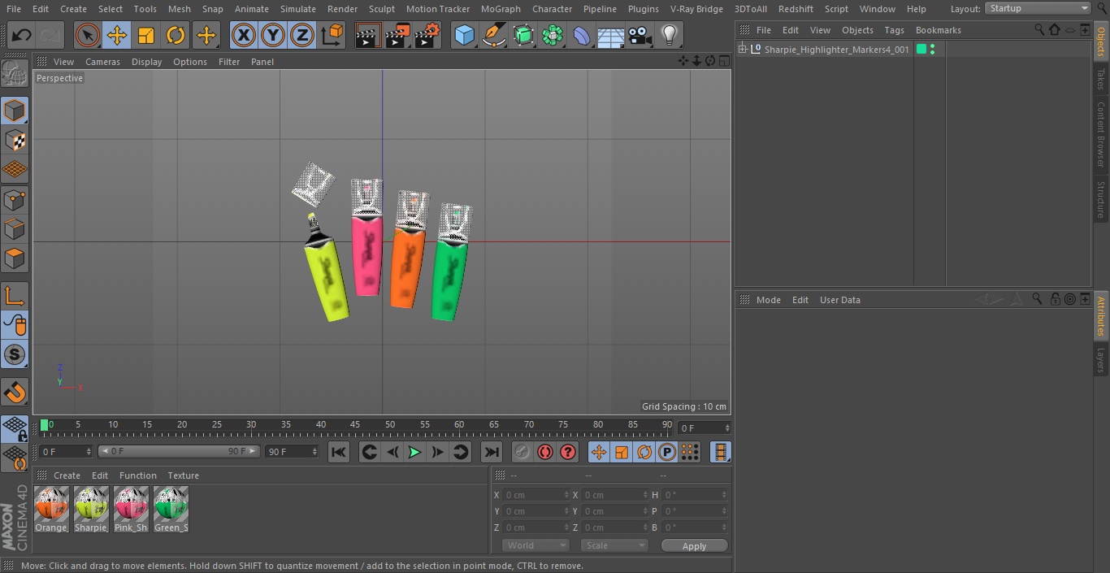Open the Simulate menu
Screen dimensions: 1110x573
(x=298, y=9)
